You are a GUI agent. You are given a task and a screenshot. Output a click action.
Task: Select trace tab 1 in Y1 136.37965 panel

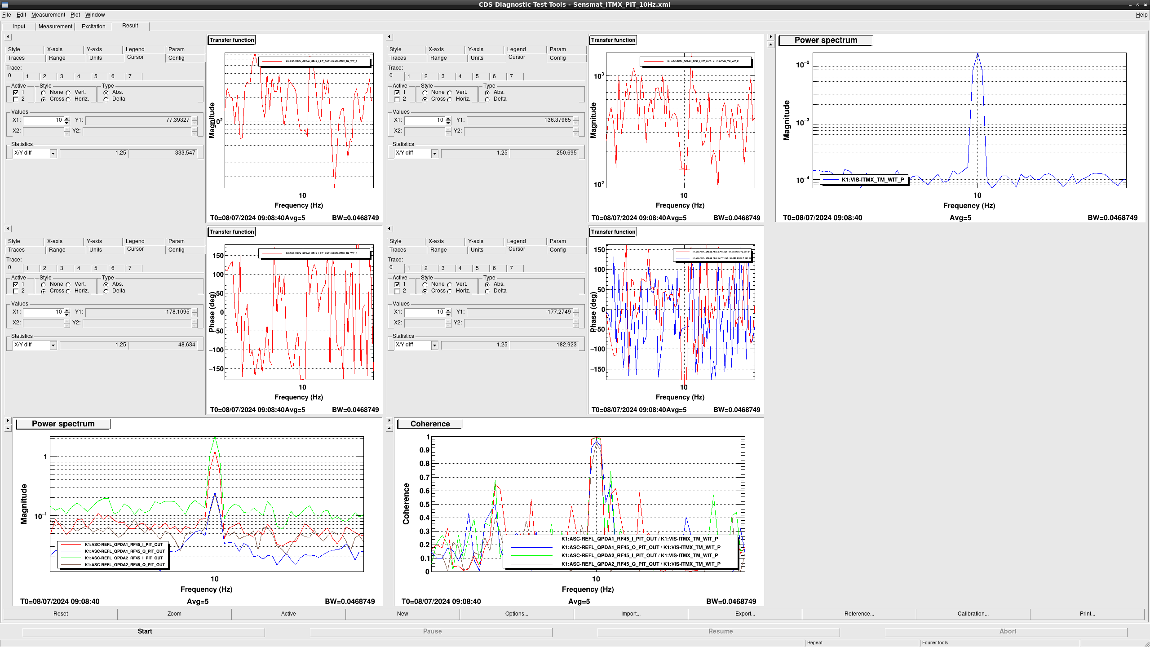pyautogui.click(x=409, y=76)
